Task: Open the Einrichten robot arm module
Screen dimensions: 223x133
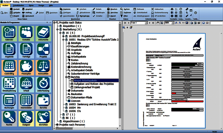Action: [43, 119]
